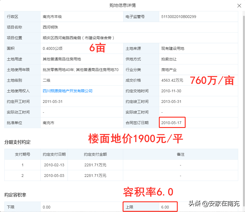
Task: Select the contract signing date 2010-05-17
Action: coord(171,123)
